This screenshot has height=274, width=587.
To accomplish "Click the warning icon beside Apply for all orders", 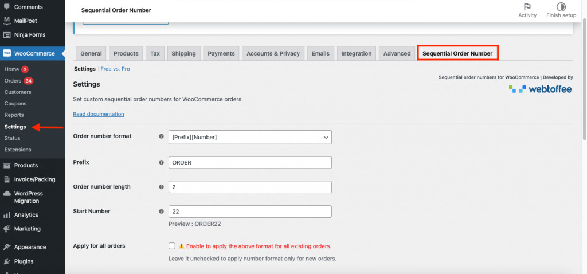I will (182, 246).
